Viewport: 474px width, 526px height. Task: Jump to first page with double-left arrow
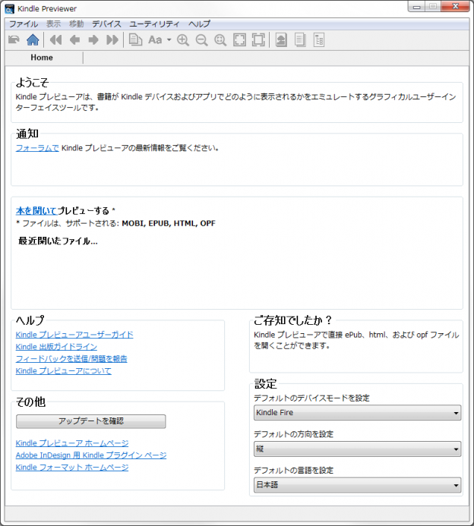55,40
